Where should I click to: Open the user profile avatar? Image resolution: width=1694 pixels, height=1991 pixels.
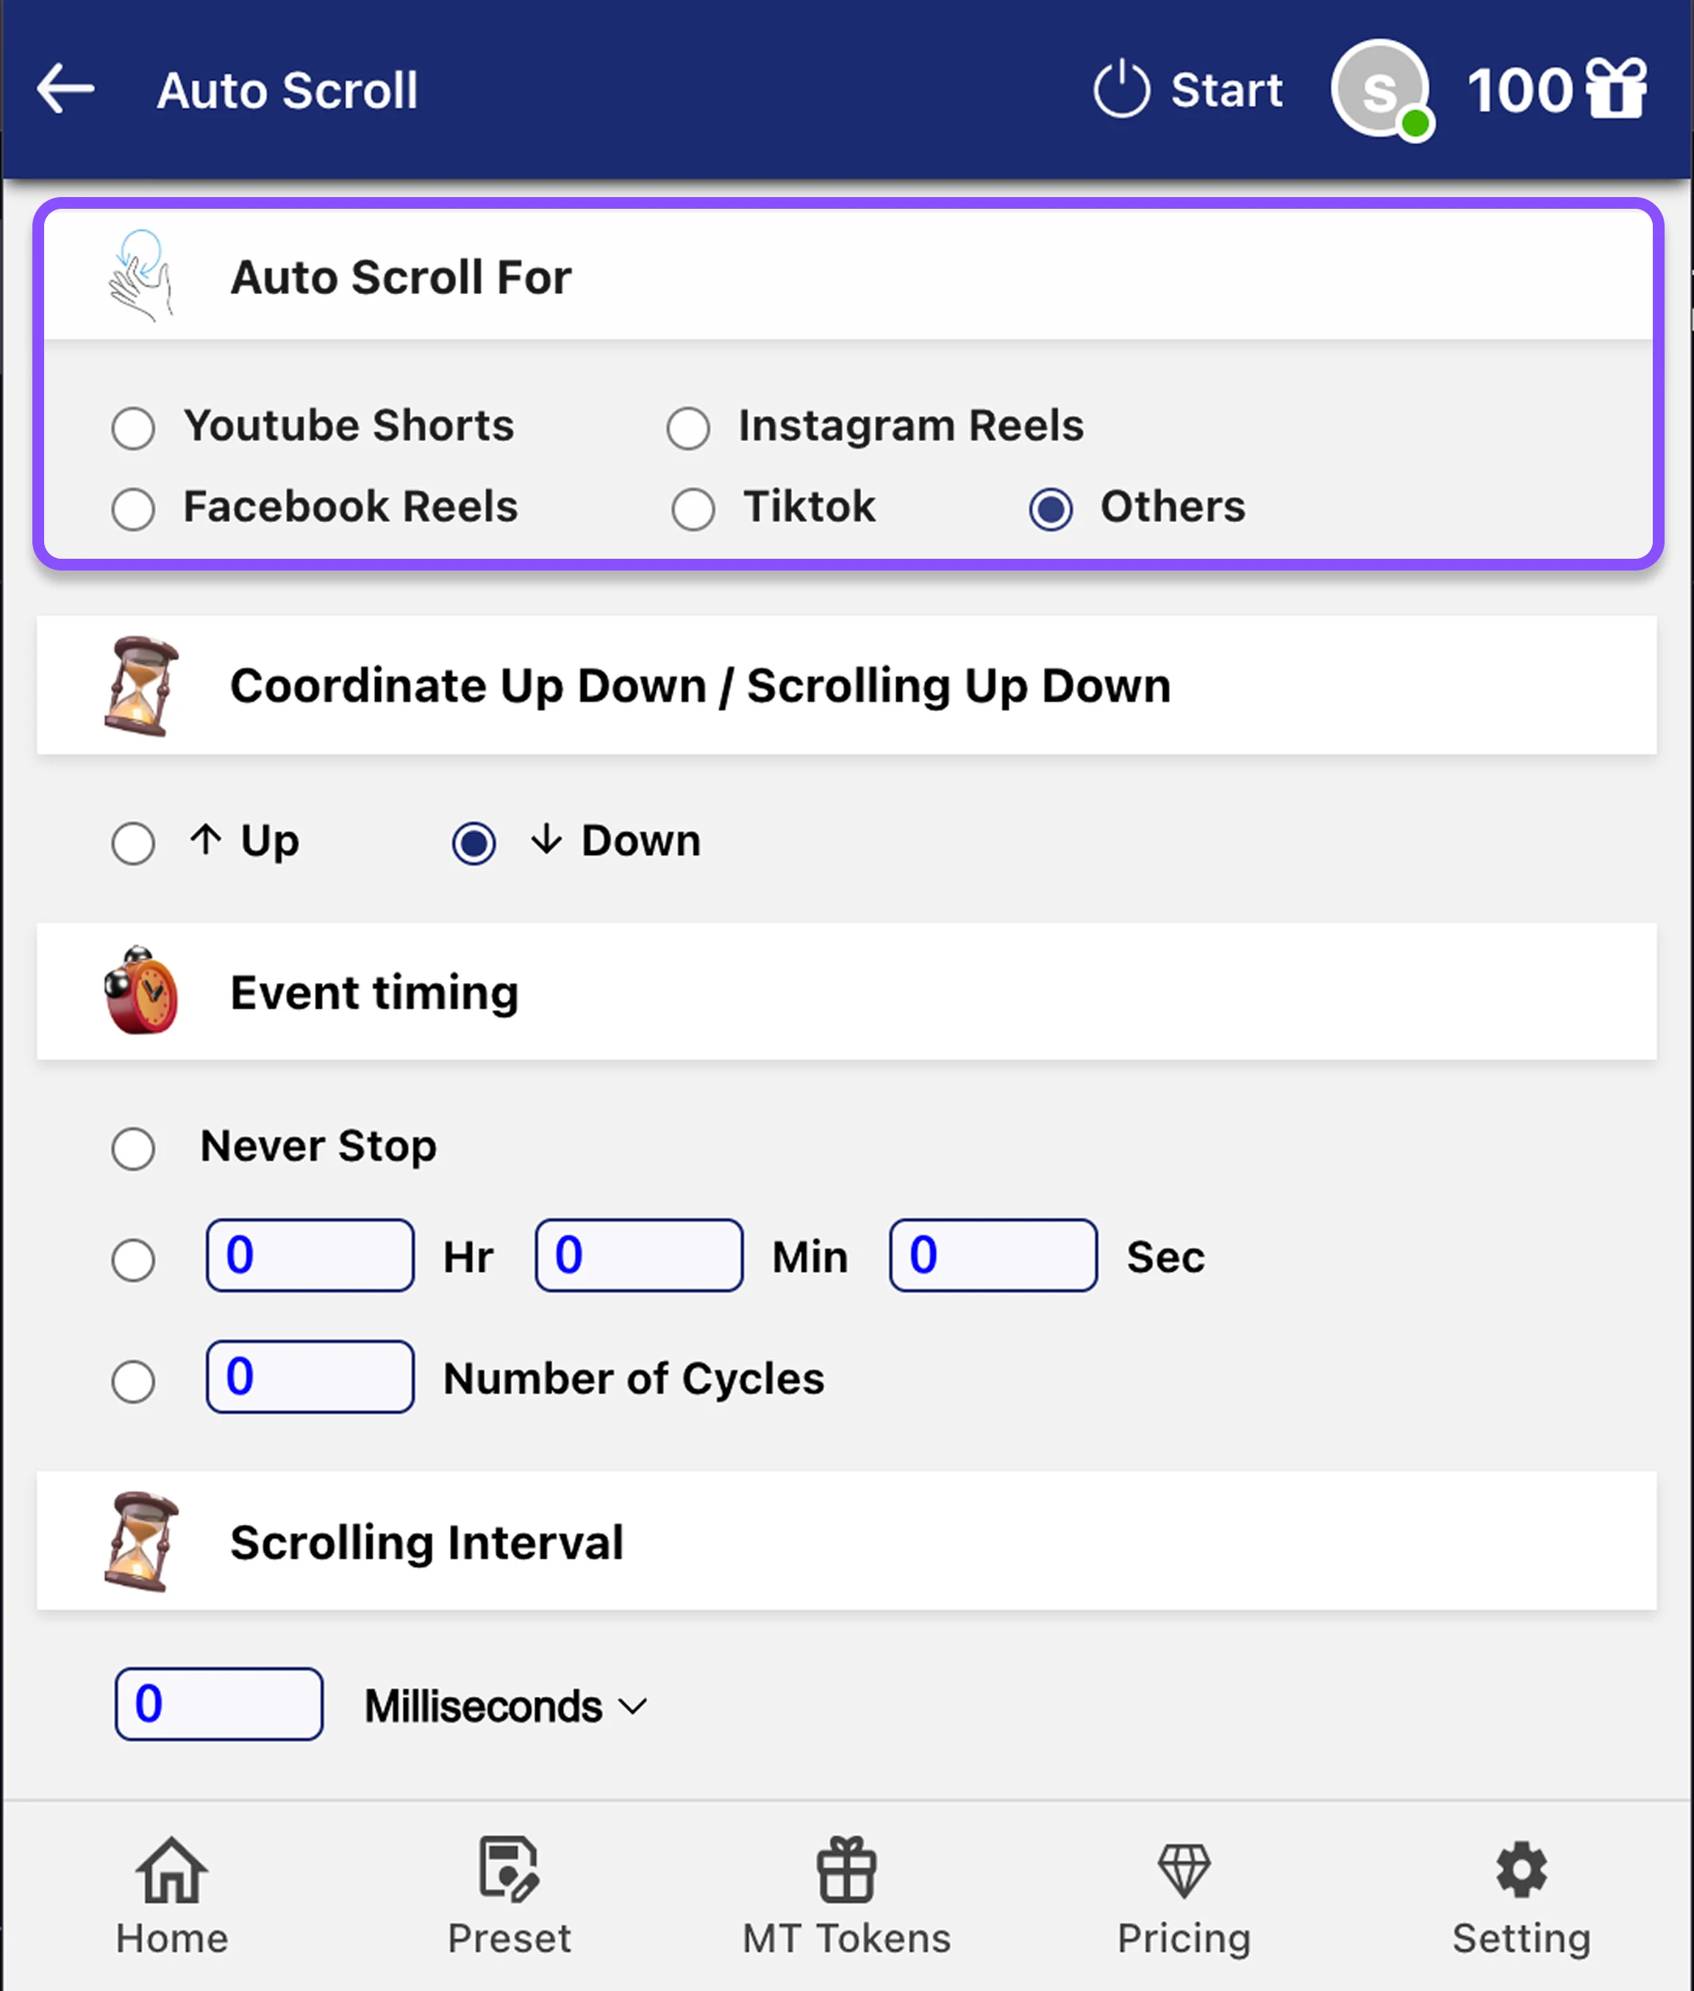1379,89
